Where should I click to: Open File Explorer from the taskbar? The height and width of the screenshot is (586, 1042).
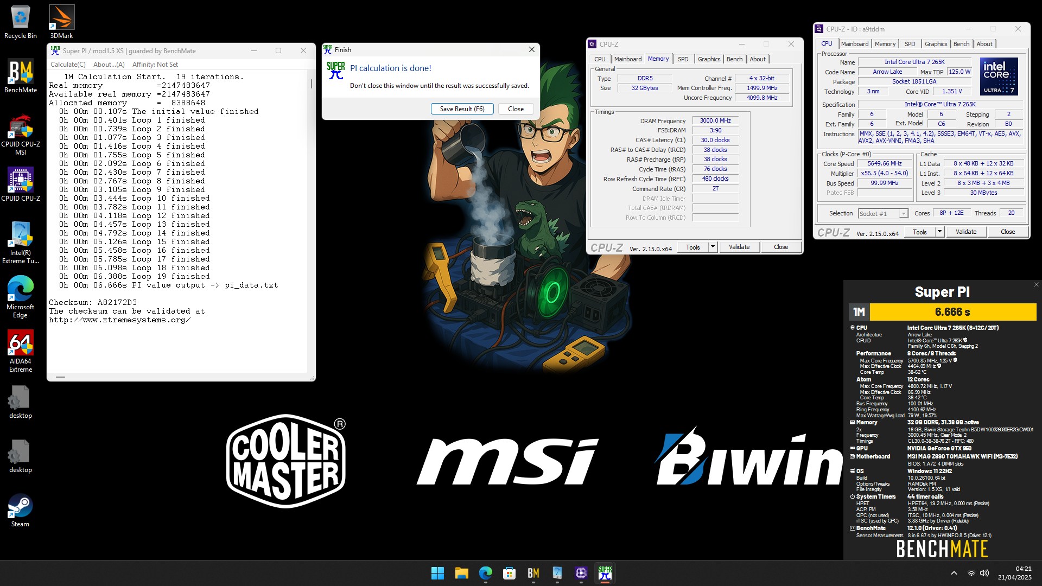click(x=461, y=573)
